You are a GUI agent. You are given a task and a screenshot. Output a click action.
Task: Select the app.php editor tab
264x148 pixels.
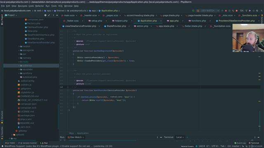point(174,21)
